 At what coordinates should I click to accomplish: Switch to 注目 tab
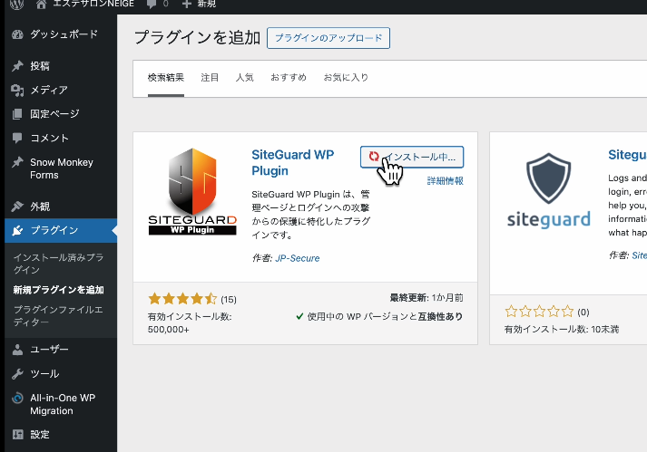pyautogui.click(x=210, y=78)
